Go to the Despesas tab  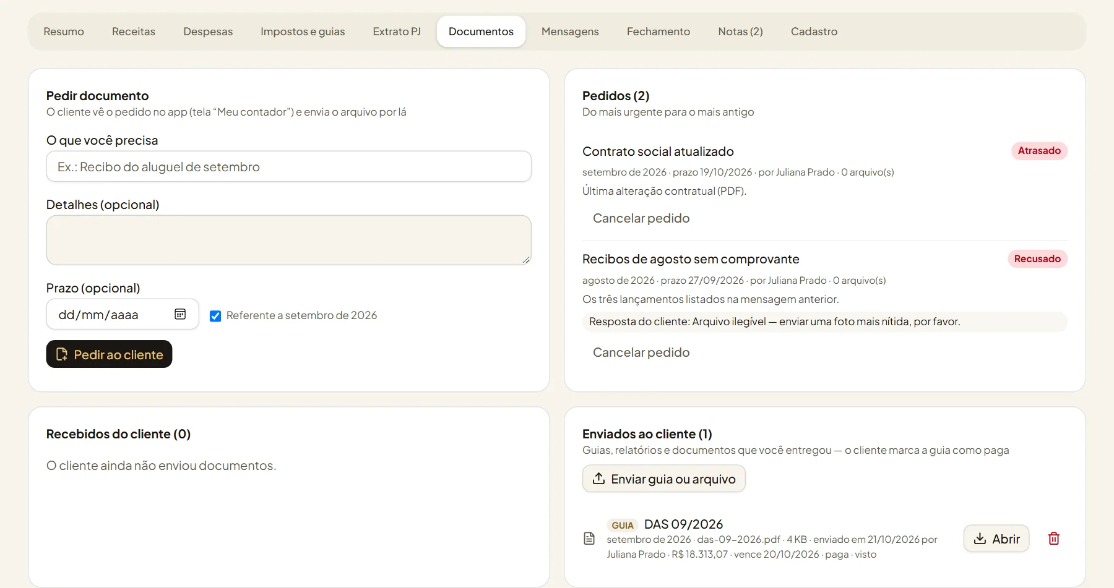208,32
